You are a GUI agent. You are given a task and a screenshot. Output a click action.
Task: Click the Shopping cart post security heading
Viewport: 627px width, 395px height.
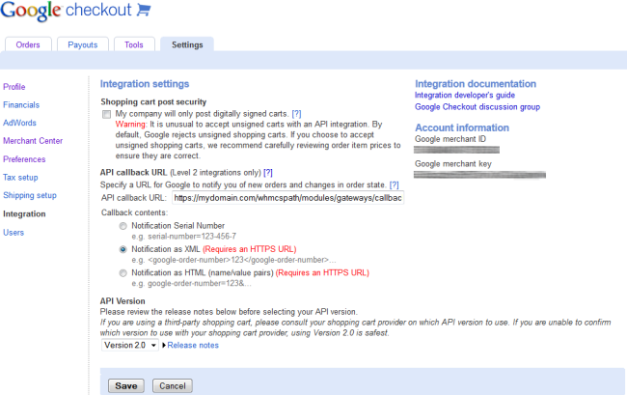[x=153, y=101]
